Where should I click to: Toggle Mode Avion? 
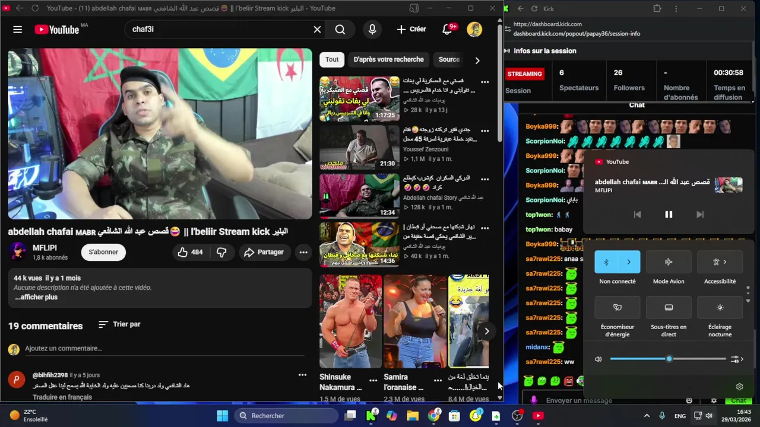pos(669,262)
